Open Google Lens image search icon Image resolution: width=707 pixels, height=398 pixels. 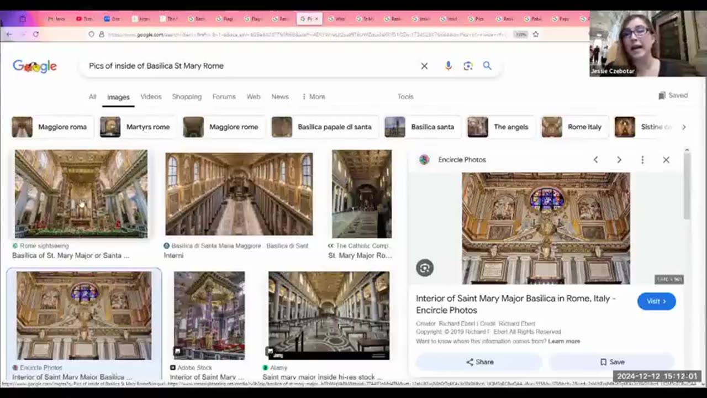click(468, 66)
